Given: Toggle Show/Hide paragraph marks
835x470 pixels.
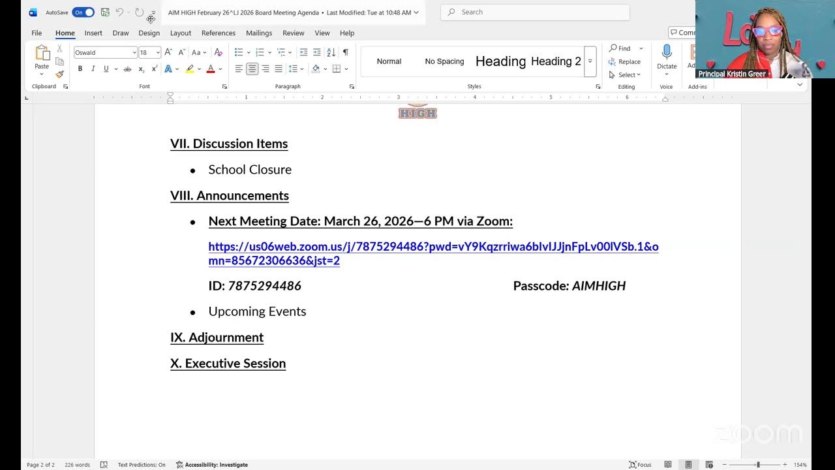Looking at the screenshot, I should (345, 52).
